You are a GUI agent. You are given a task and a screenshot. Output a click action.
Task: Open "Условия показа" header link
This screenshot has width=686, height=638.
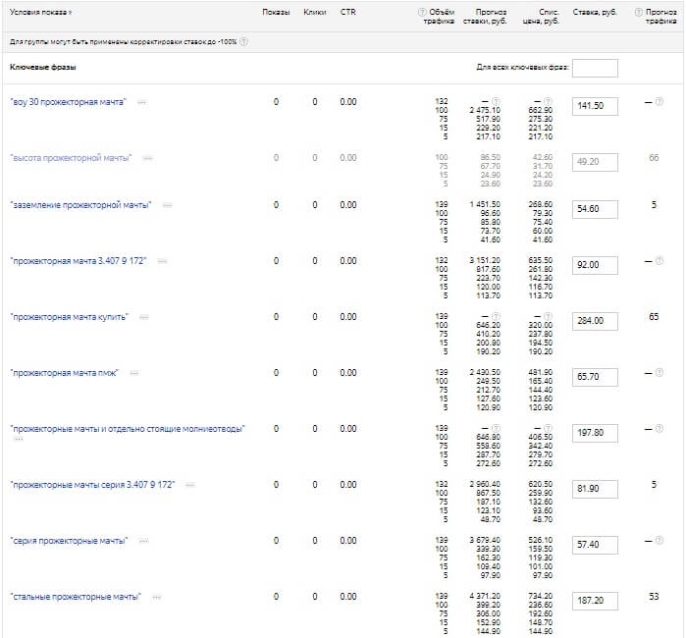pyautogui.click(x=40, y=12)
